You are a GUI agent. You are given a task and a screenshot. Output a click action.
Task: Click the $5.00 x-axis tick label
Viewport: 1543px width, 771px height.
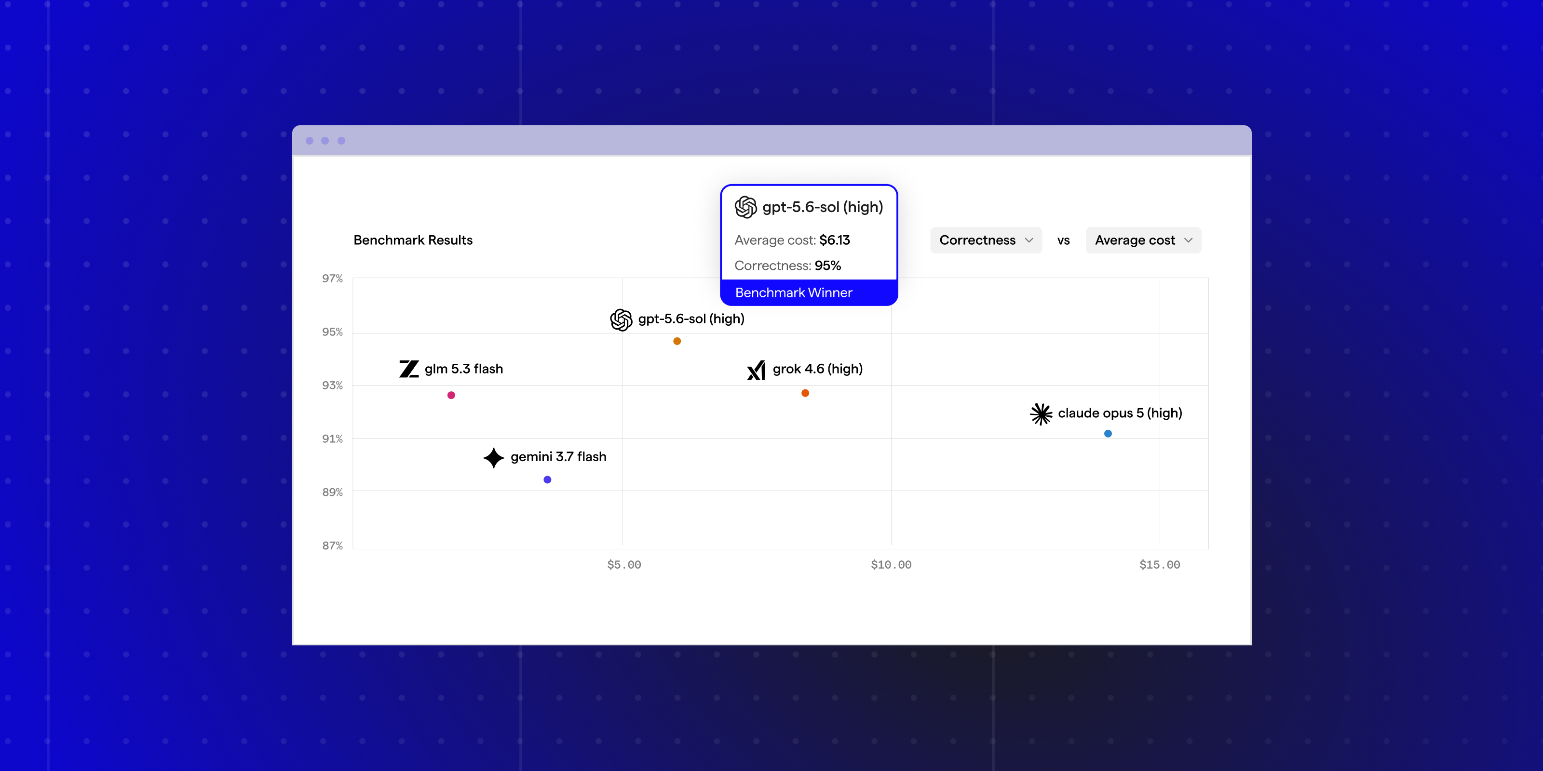623,564
